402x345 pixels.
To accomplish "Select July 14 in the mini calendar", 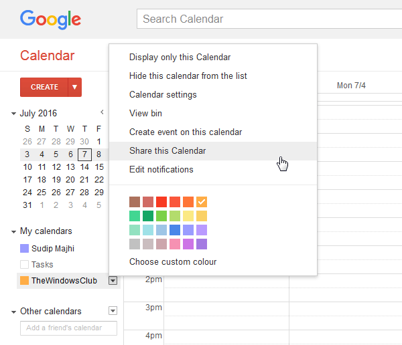I will (84, 167).
